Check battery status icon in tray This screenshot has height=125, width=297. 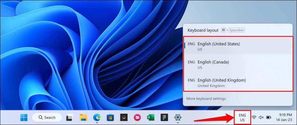(269, 117)
